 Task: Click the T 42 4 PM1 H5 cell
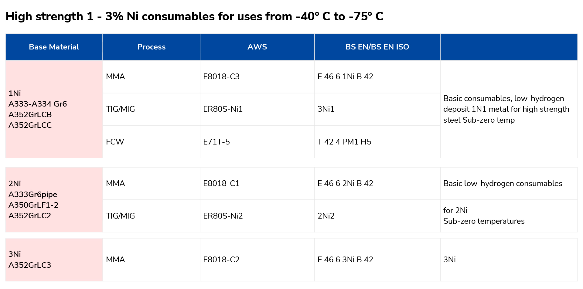377,142
